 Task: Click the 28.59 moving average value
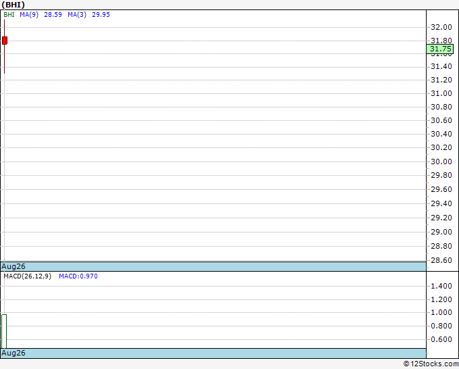click(x=53, y=15)
